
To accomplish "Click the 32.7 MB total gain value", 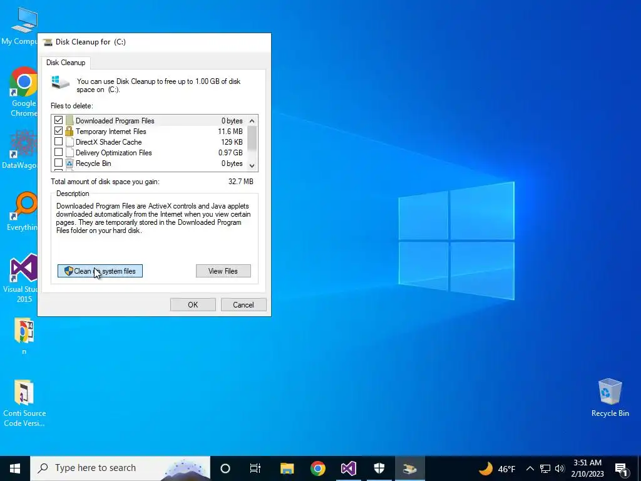I will point(241,181).
